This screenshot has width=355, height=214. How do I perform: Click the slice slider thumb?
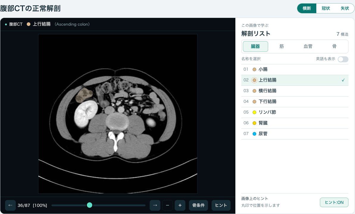click(90, 205)
